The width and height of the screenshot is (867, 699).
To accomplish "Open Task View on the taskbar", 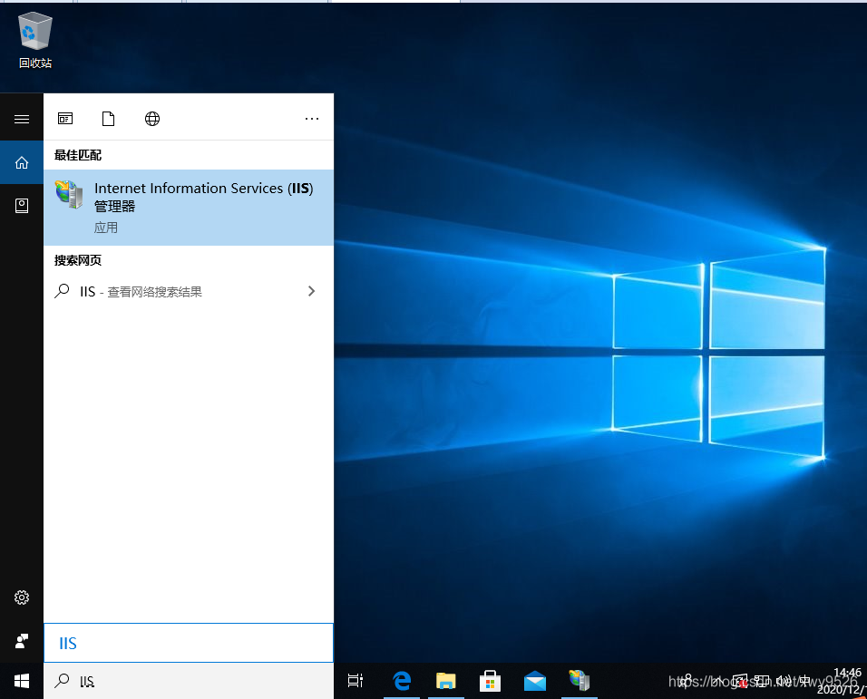I will (355, 681).
